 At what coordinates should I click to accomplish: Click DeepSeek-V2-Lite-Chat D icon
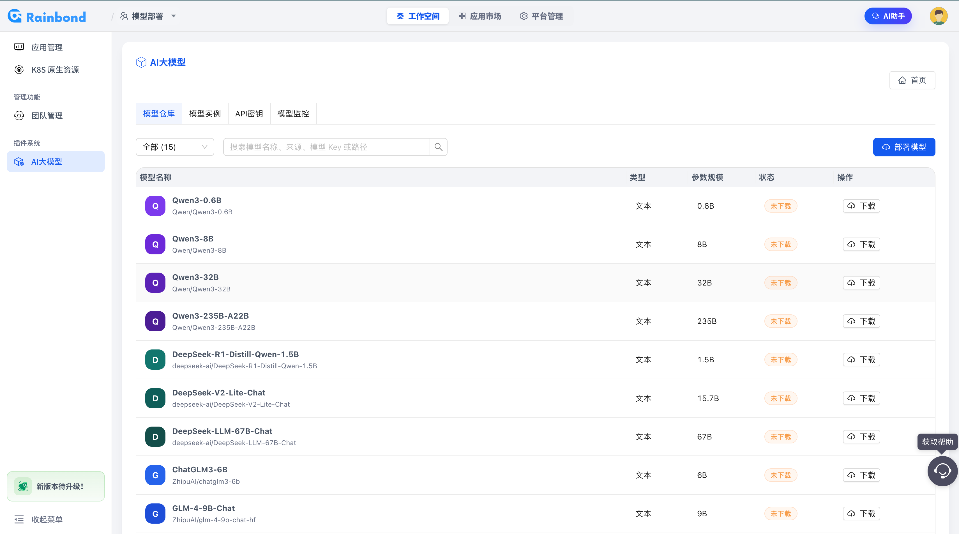point(155,399)
